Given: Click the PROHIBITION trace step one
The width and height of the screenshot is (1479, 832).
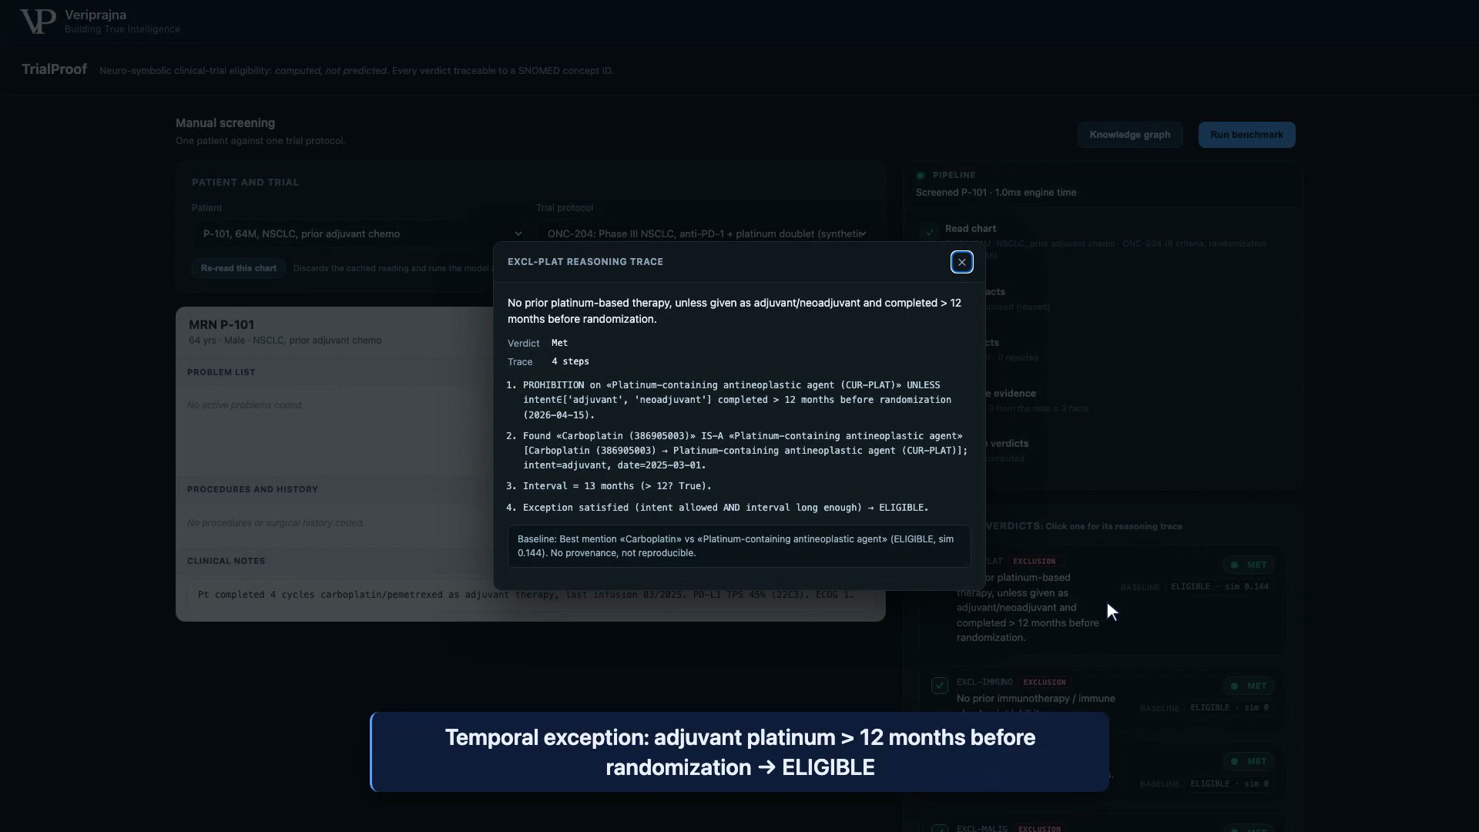Looking at the screenshot, I should point(737,400).
